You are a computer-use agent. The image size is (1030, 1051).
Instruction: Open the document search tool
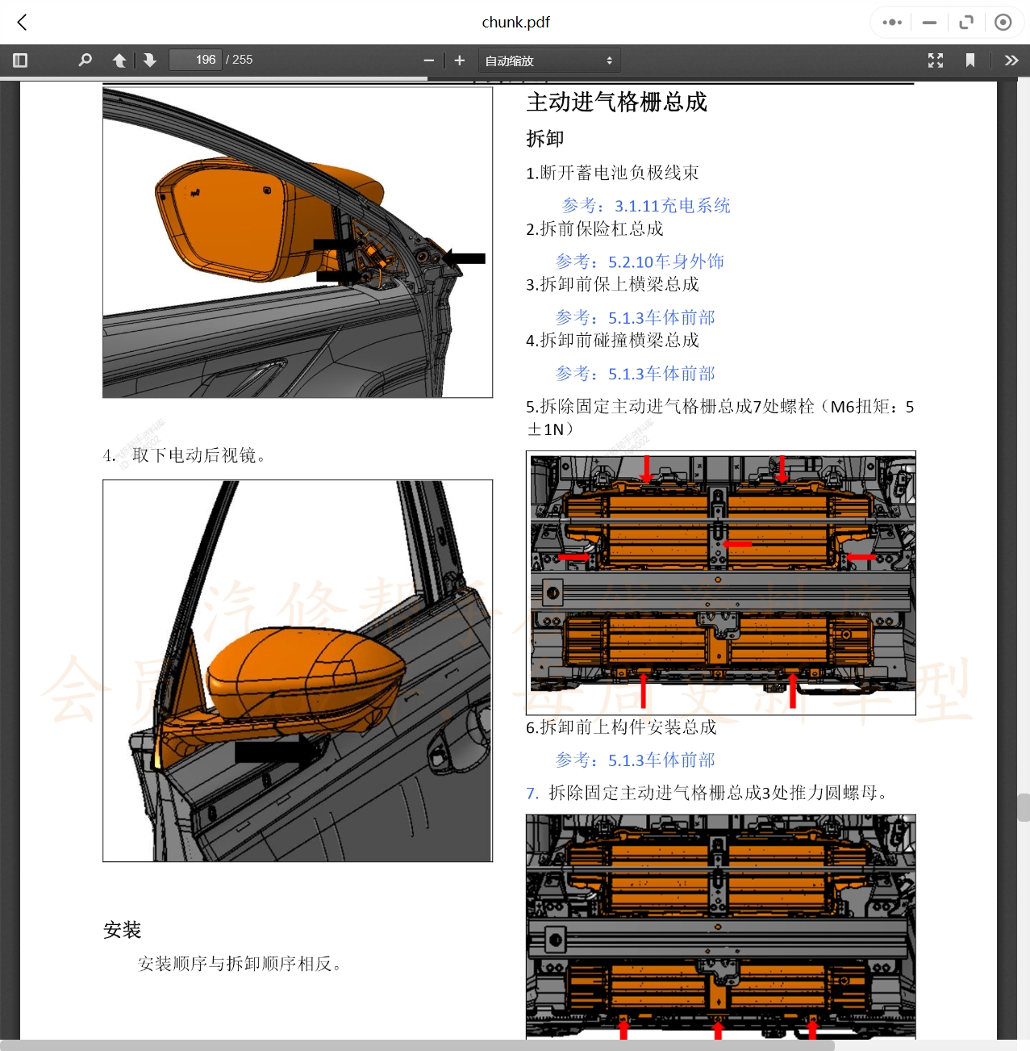click(x=85, y=60)
